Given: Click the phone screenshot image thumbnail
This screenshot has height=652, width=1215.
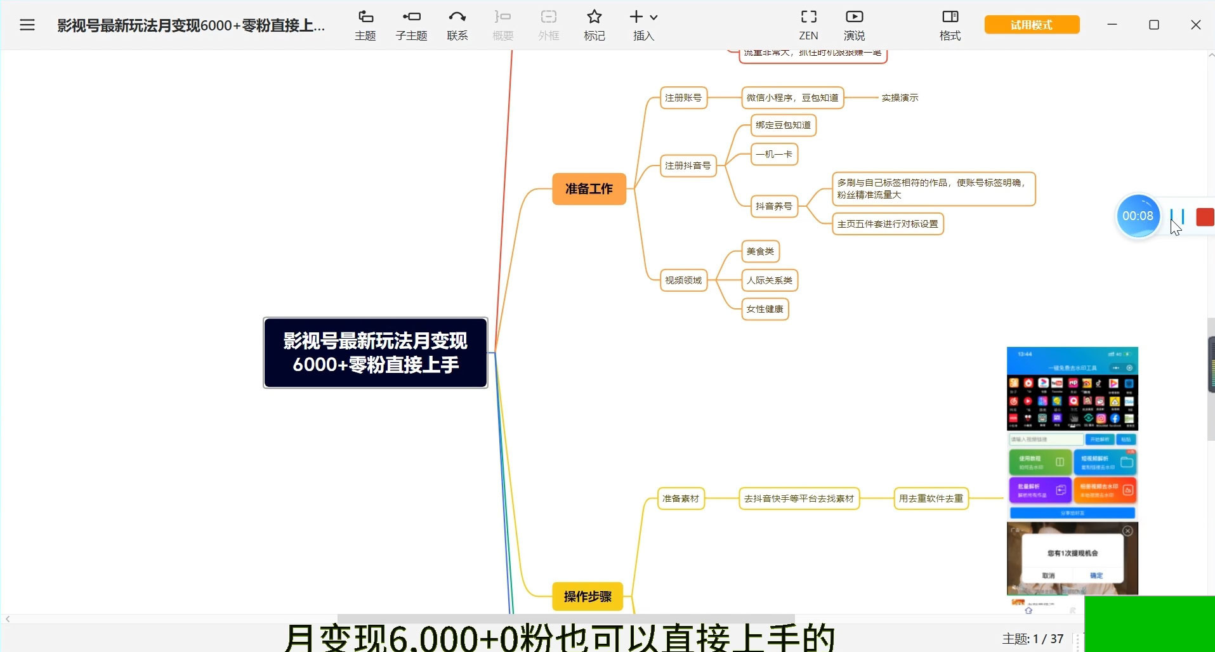Looking at the screenshot, I should point(1072,469).
